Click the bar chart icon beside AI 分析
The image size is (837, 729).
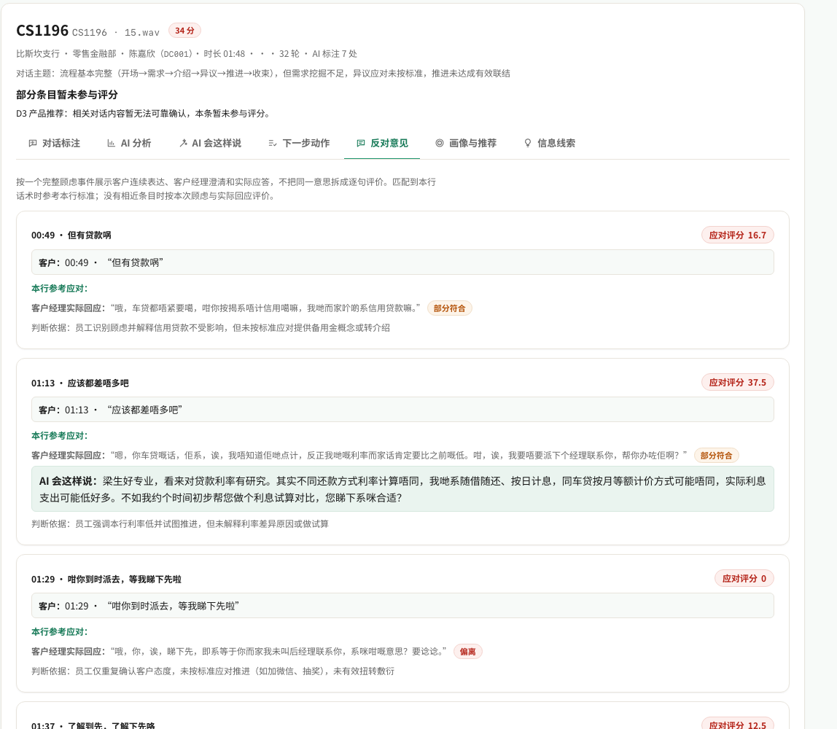point(111,143)
